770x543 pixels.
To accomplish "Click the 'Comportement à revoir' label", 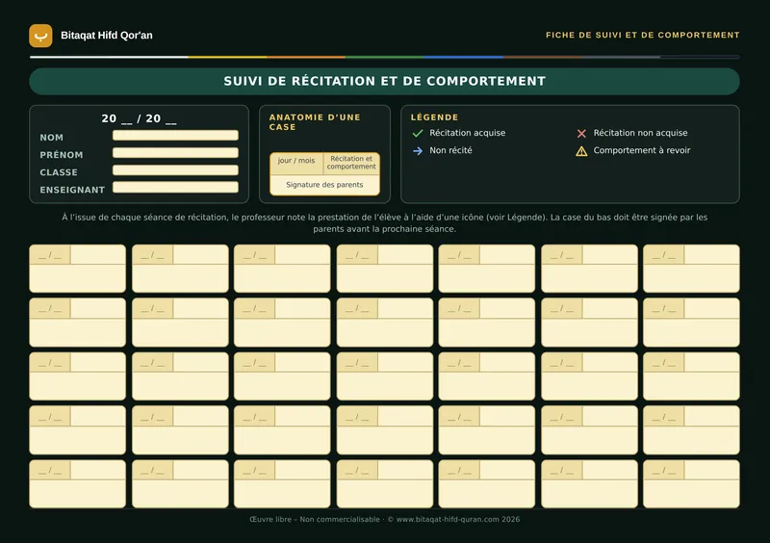I will pos(642,150).
